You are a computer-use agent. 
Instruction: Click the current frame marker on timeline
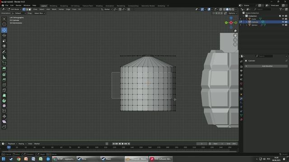[x=9, y=147]
